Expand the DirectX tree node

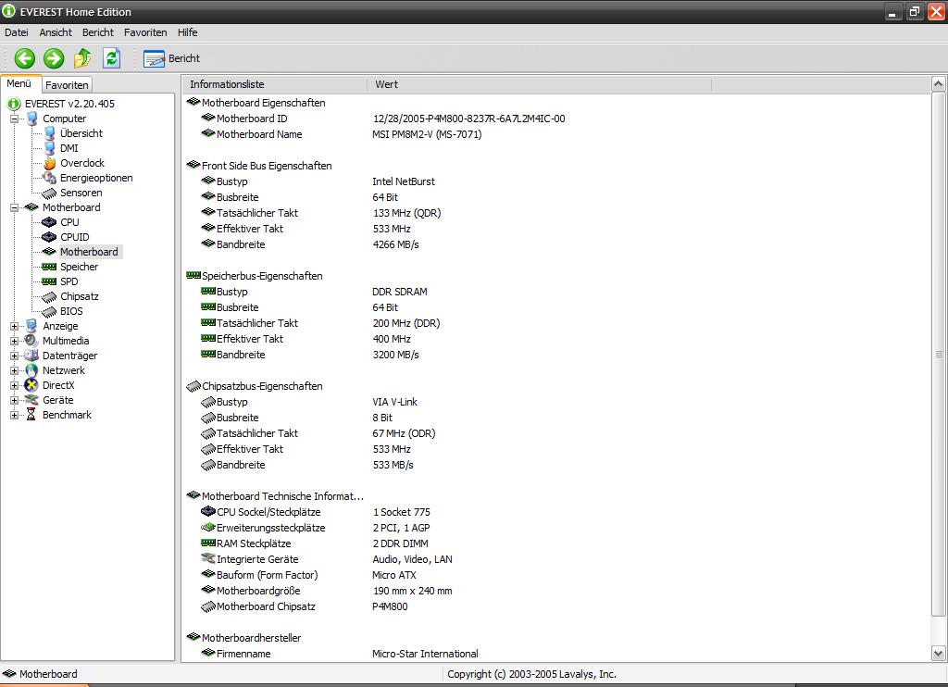[x=15, y=385]
